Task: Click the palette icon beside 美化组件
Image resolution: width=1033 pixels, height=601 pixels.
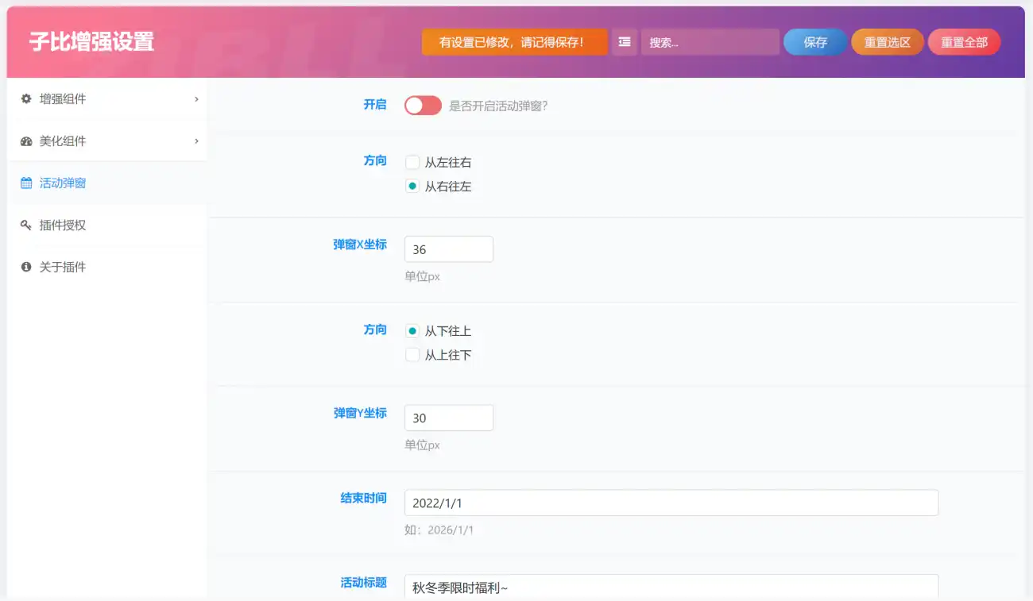Action: tap(26, 141)
